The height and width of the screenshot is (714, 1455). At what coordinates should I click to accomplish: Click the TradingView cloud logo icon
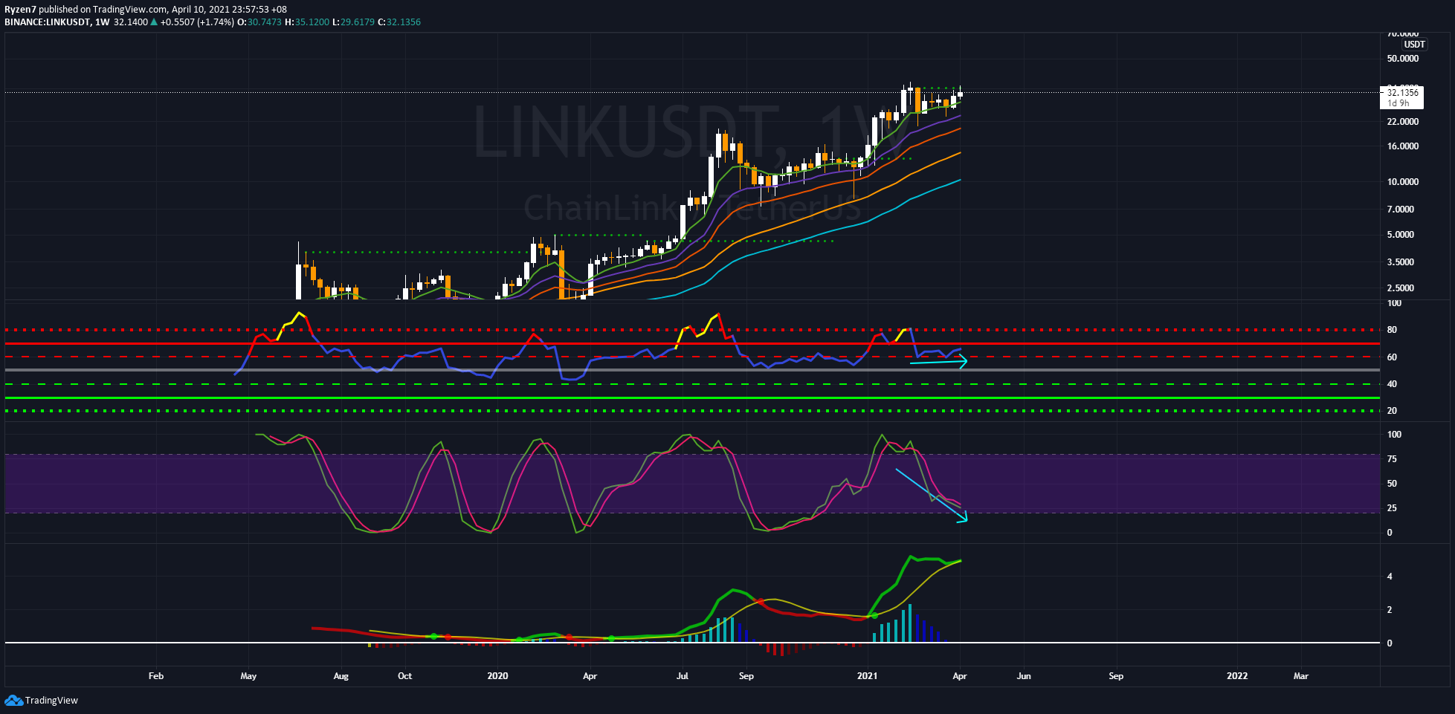(13, 700)
